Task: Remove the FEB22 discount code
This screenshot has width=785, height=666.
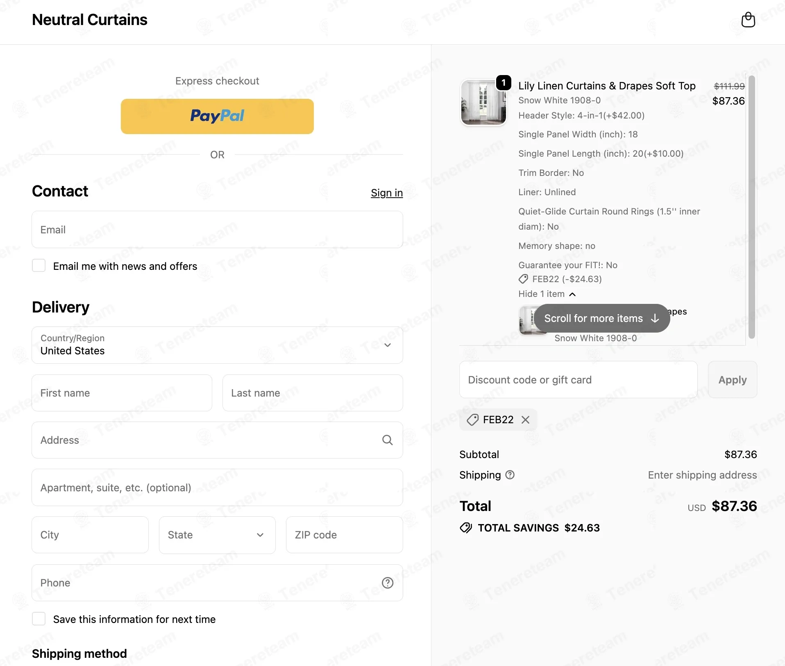Action: 525,420
